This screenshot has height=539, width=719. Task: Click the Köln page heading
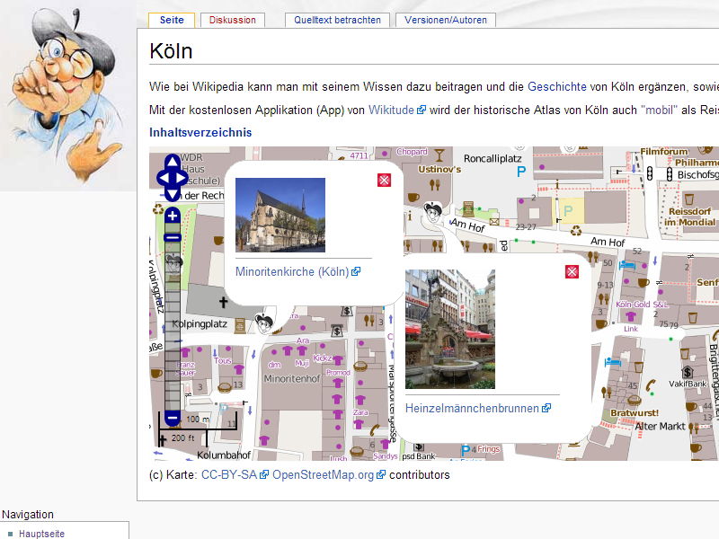coord(171,51)
